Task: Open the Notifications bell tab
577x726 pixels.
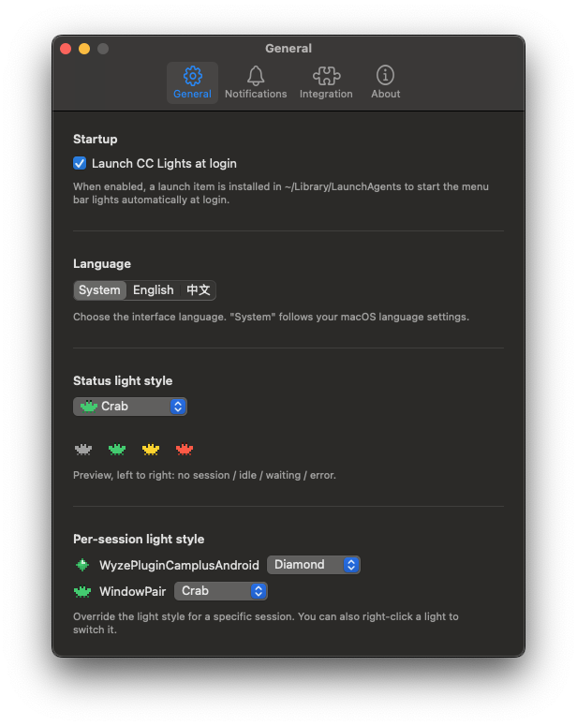Action: click(256, 82)
